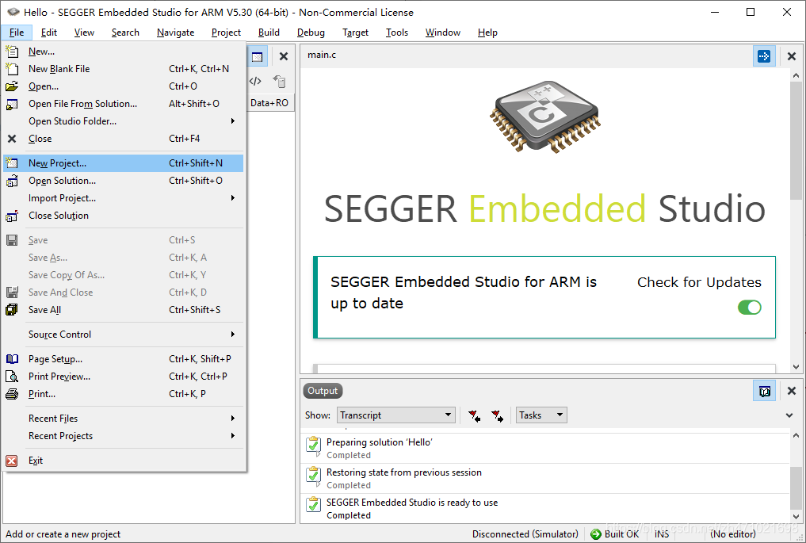Click the SEGGER Embedded Studio chip logo
The width and height of the screenshot is (806, 543).
[545, 117]
